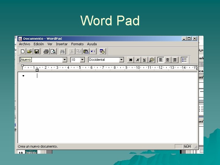The height and width of the screenshot is (165, 220).
Task: Open the Edición menu
Action: pos(39,44)
